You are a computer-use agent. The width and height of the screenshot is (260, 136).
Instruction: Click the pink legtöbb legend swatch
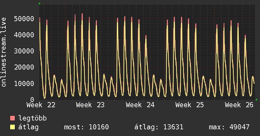click(12, 118)
